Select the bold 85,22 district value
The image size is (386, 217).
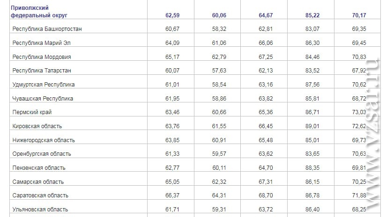[312, 15]
